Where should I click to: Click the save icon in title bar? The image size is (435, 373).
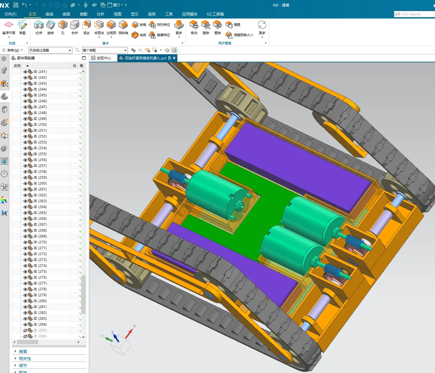(x=16, y=5)
